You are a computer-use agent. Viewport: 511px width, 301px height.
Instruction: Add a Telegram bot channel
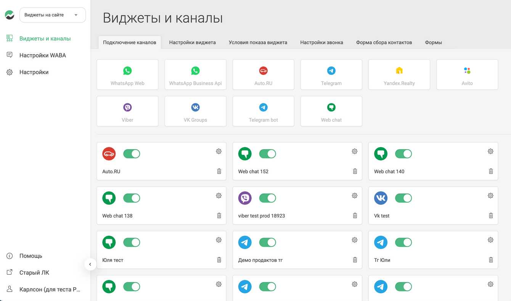(263, 111)
